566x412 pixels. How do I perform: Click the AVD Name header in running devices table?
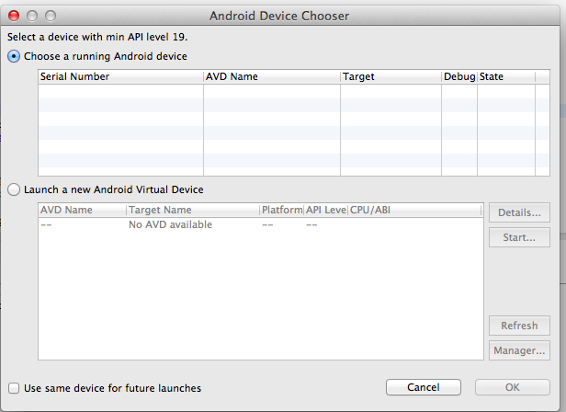272,76
